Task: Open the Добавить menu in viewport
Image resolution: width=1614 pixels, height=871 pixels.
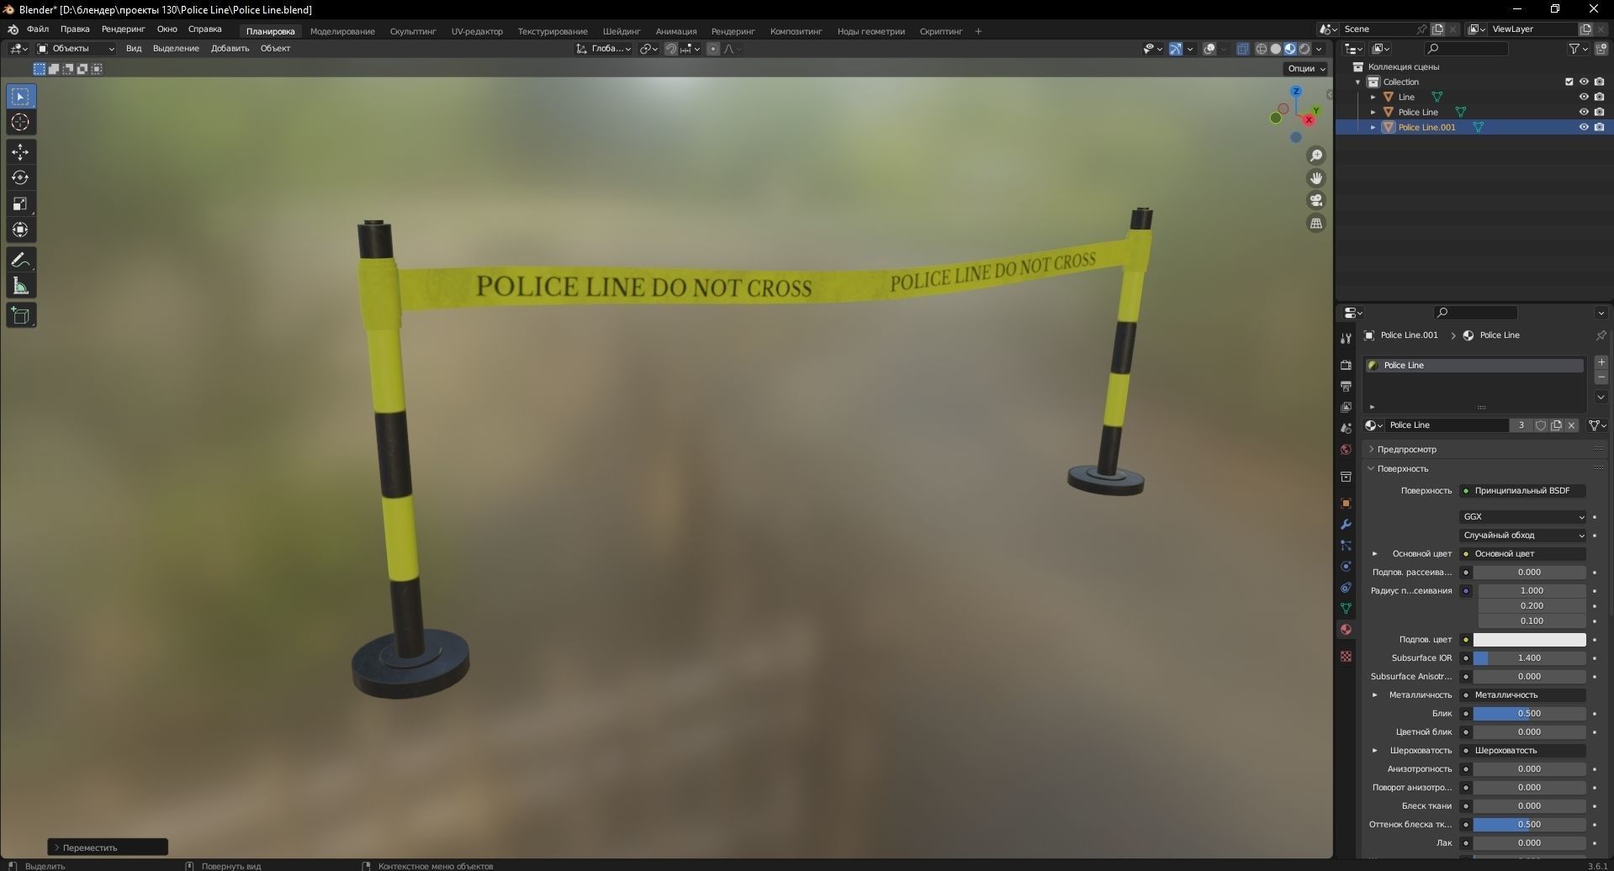Action: point(230,49)
